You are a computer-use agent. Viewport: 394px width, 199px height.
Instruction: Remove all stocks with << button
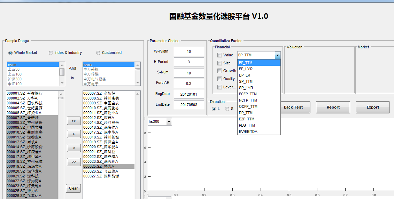74,162
